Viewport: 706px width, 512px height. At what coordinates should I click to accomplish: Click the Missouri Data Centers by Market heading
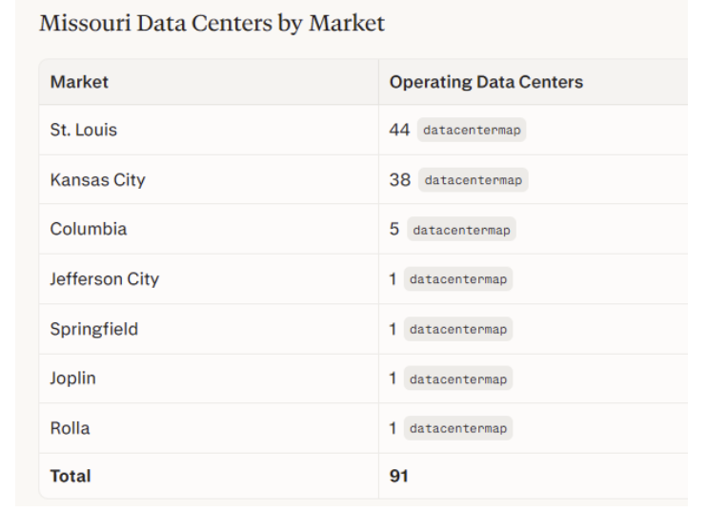tap(212, 24)
